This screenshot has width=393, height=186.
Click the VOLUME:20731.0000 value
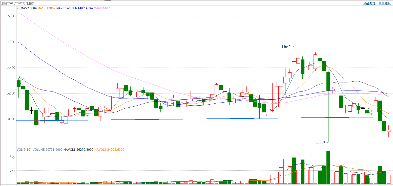(47, 150)
